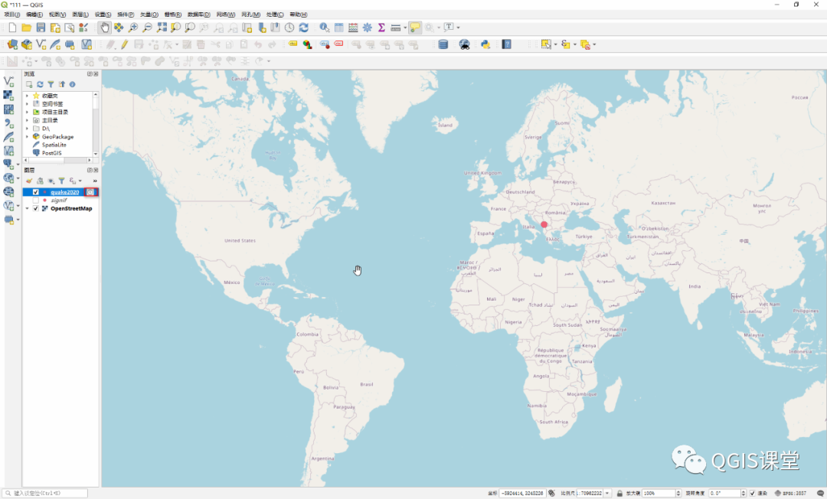The height and width of the screenshot is (499, 827).
Task: Expand the GeoPackage item in Browser
Action: [27, 136]
